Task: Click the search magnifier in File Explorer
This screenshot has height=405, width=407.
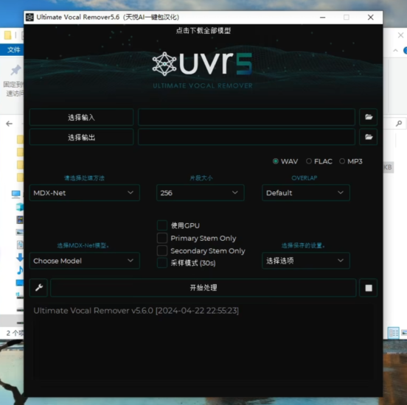Action: pyautogui.click(x=399, y=124)
